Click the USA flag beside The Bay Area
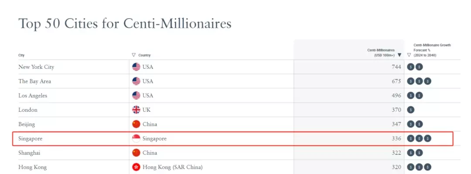The height and width of the screenshot is (174, 471). point(136,81)
